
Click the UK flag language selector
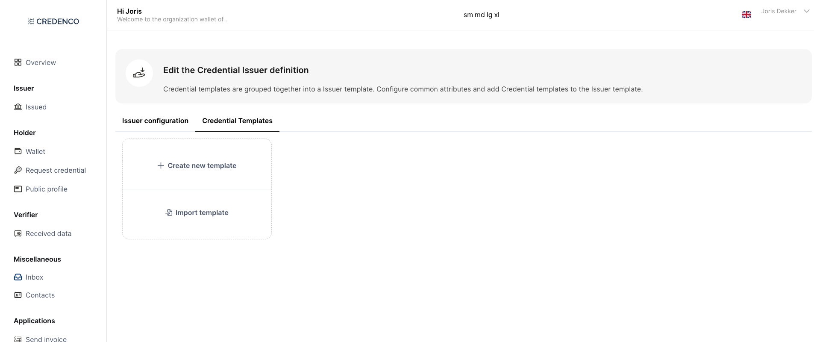click(x=746, y=15)
